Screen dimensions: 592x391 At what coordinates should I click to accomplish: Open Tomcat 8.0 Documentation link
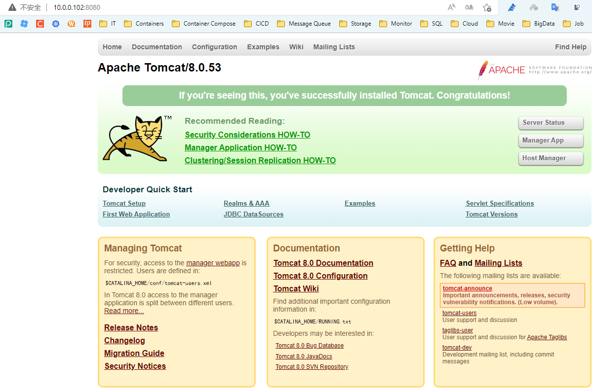pyautogui.click(x=323, y=263)
